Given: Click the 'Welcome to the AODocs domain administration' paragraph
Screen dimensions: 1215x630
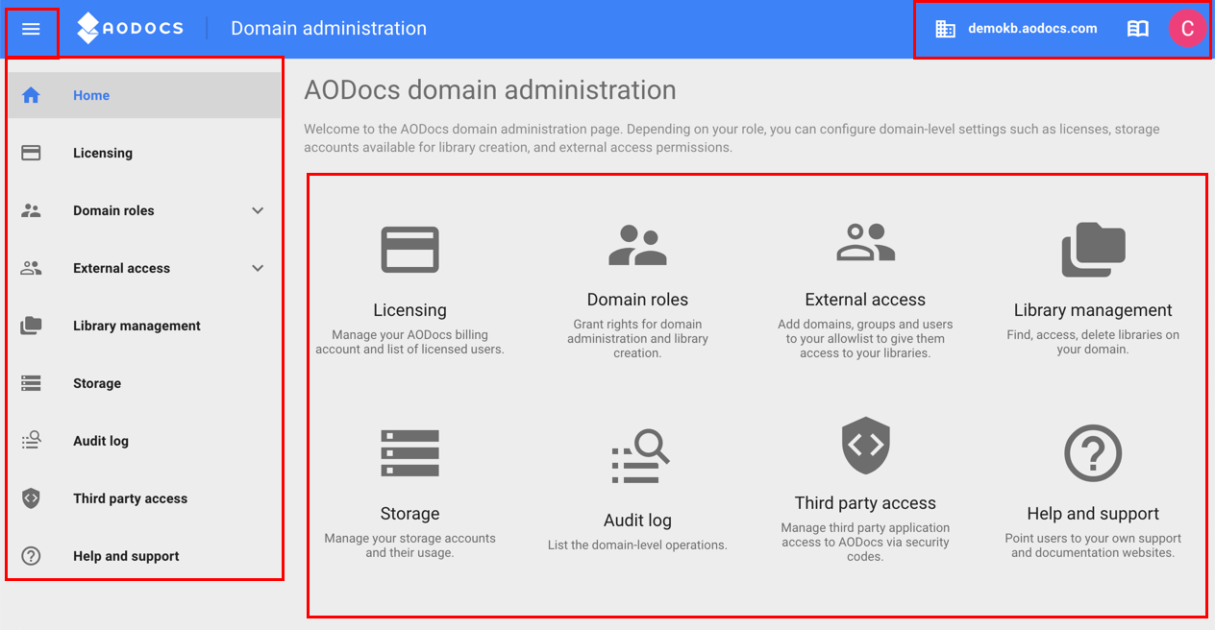Looking at the screenshot, I should coord(731,138).
